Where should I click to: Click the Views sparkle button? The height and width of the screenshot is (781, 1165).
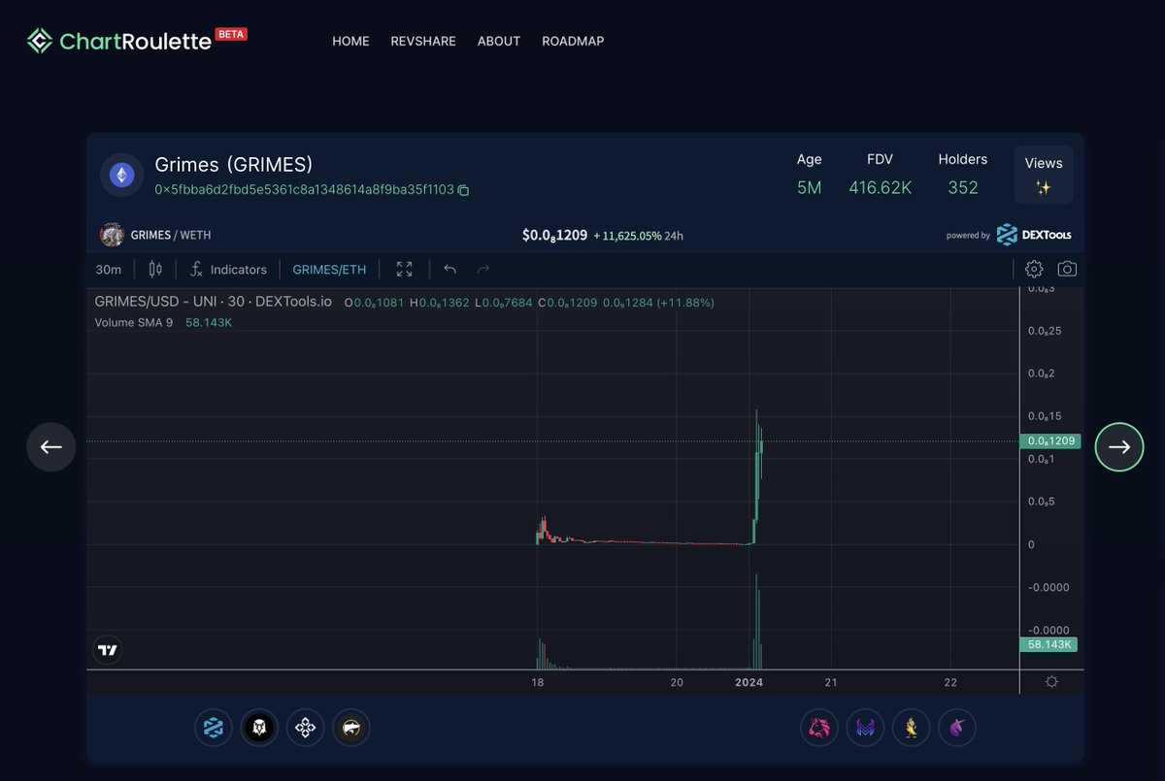tap(1044, 175)
